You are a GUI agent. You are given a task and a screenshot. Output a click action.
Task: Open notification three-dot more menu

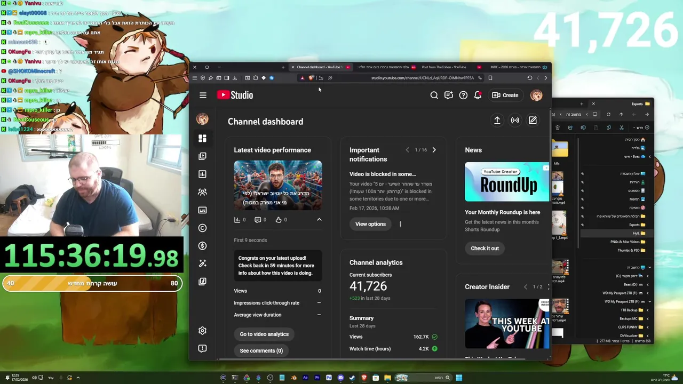pyautogui.click(x=400, y=224)
